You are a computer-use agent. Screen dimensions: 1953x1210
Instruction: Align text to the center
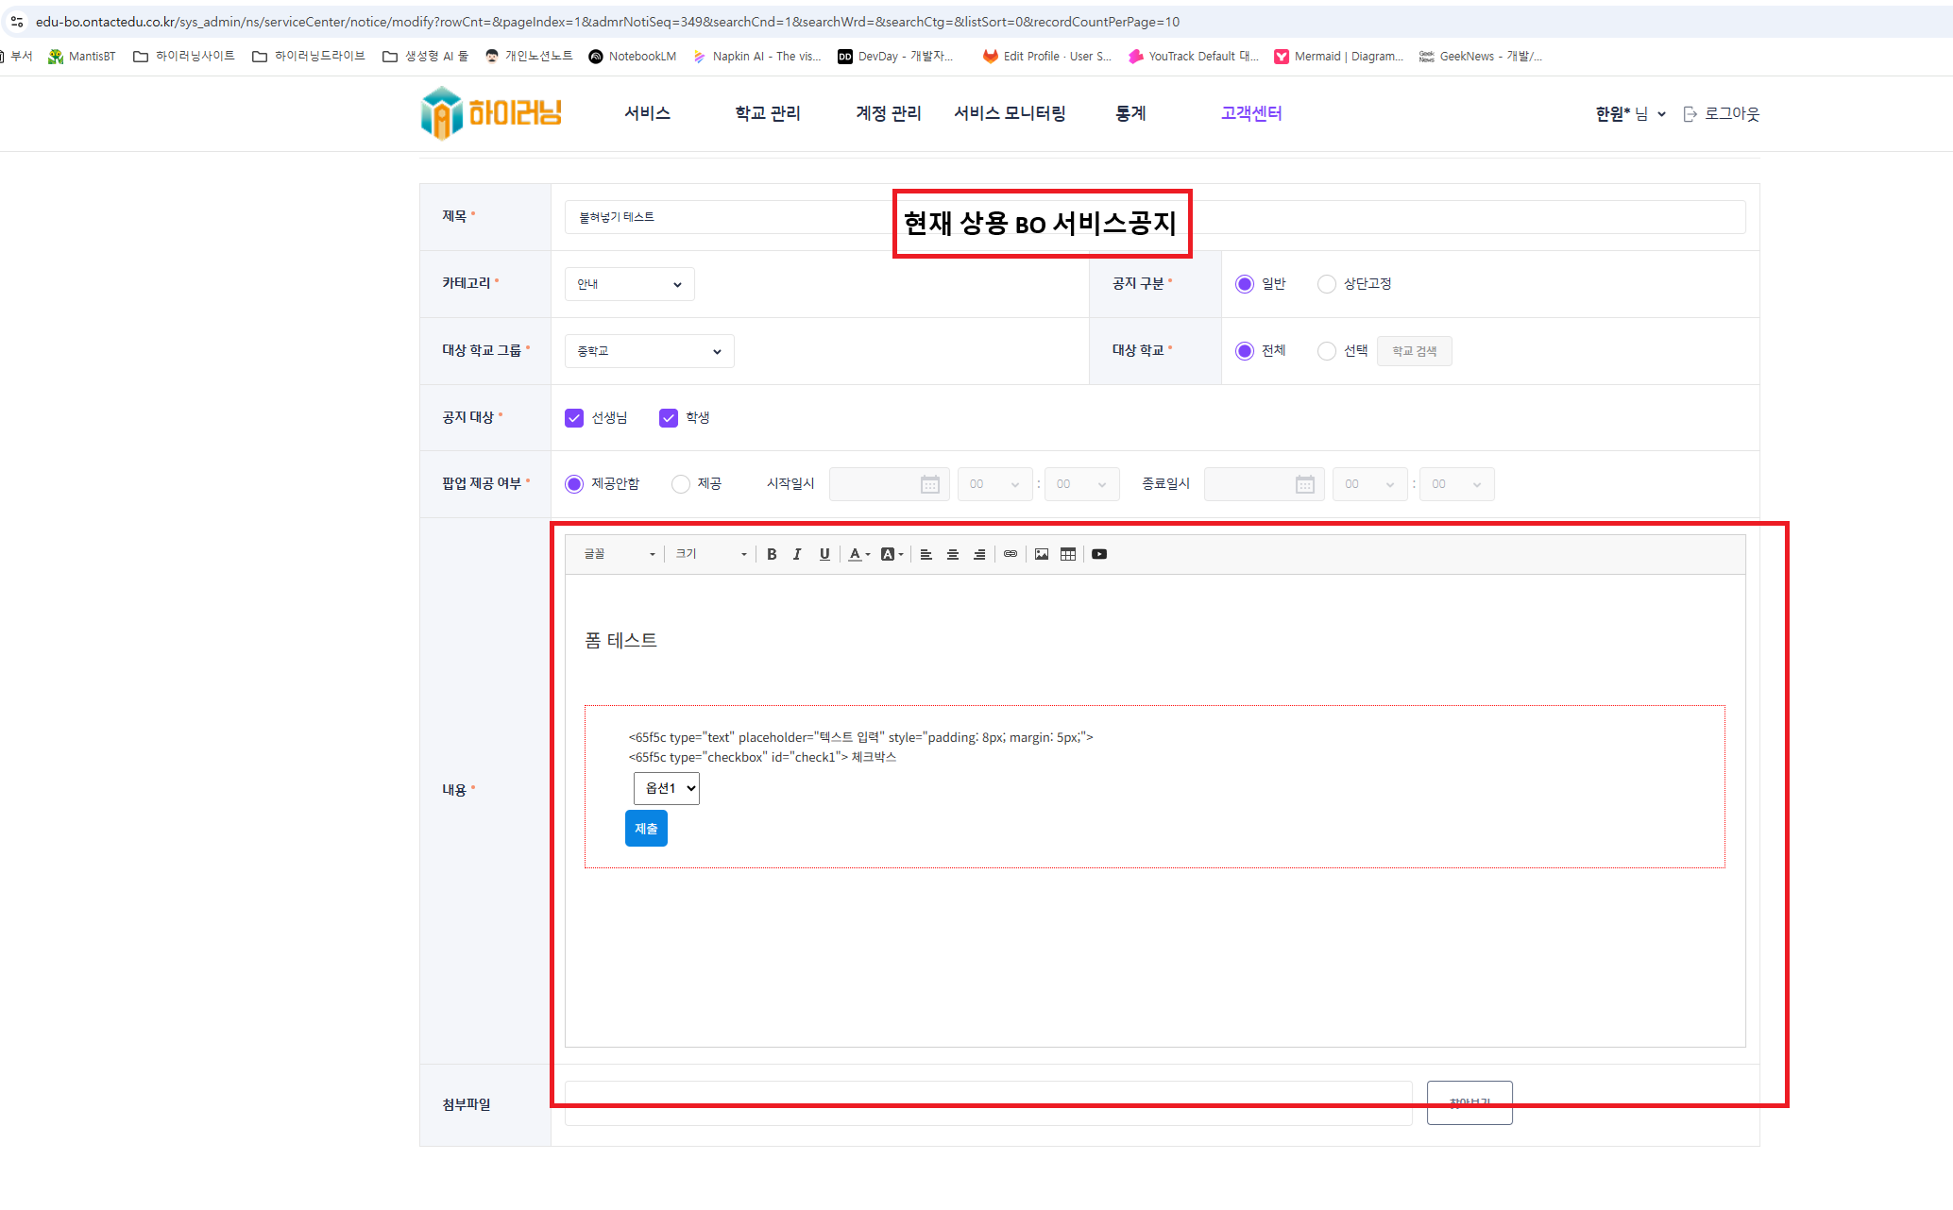(953, 554)
